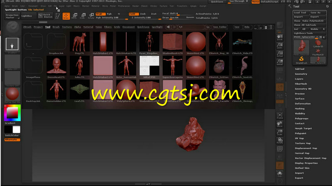332x186 pixels.
Task: Expand the Masking section
Action: [300, 109]
